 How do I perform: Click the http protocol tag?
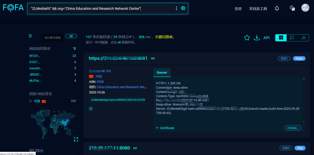click(300, 148)
